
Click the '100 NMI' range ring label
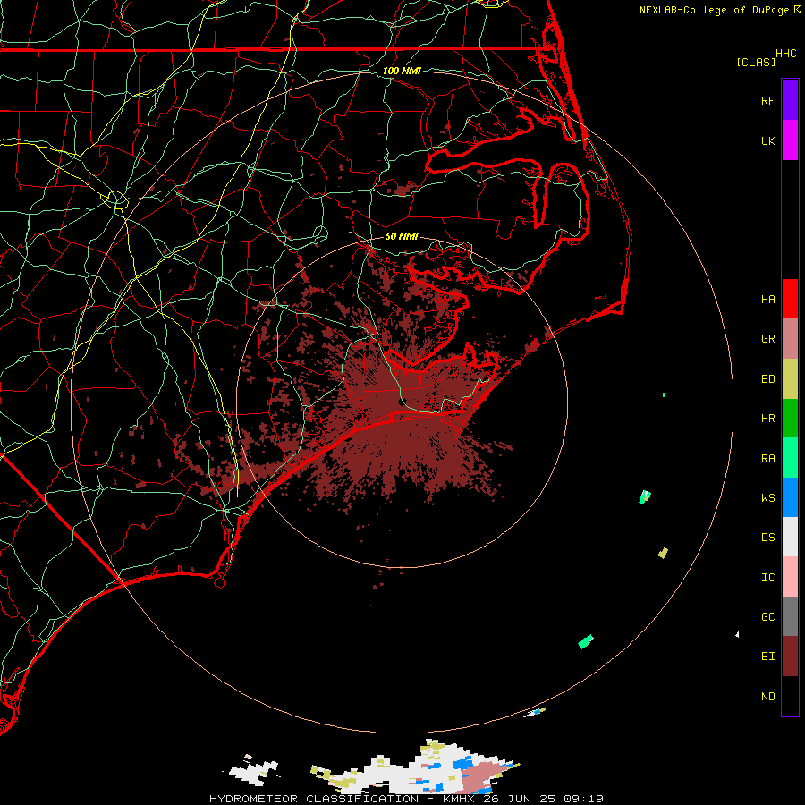pyautogui.click(x=402, y=71)
